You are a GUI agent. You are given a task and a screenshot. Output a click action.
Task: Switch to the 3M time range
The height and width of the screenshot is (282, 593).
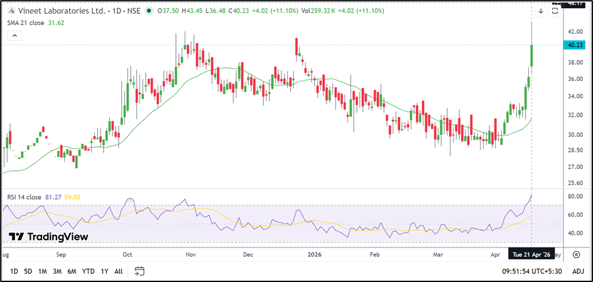57,271
